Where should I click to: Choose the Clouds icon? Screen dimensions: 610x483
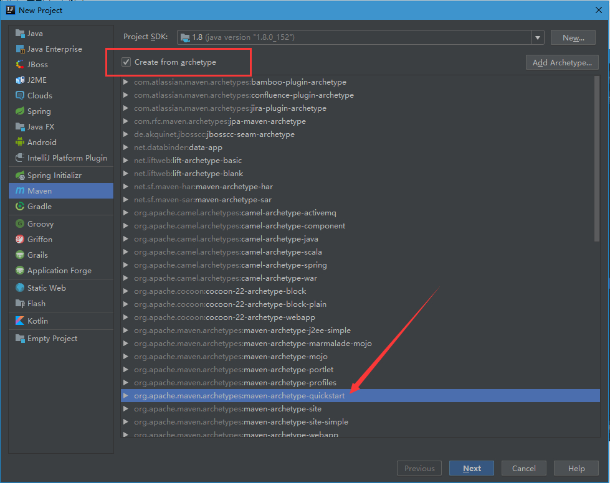pyautogui.click(x=20, y=96)
